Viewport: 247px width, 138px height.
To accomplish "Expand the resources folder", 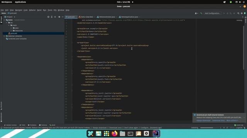I will 11,31.
